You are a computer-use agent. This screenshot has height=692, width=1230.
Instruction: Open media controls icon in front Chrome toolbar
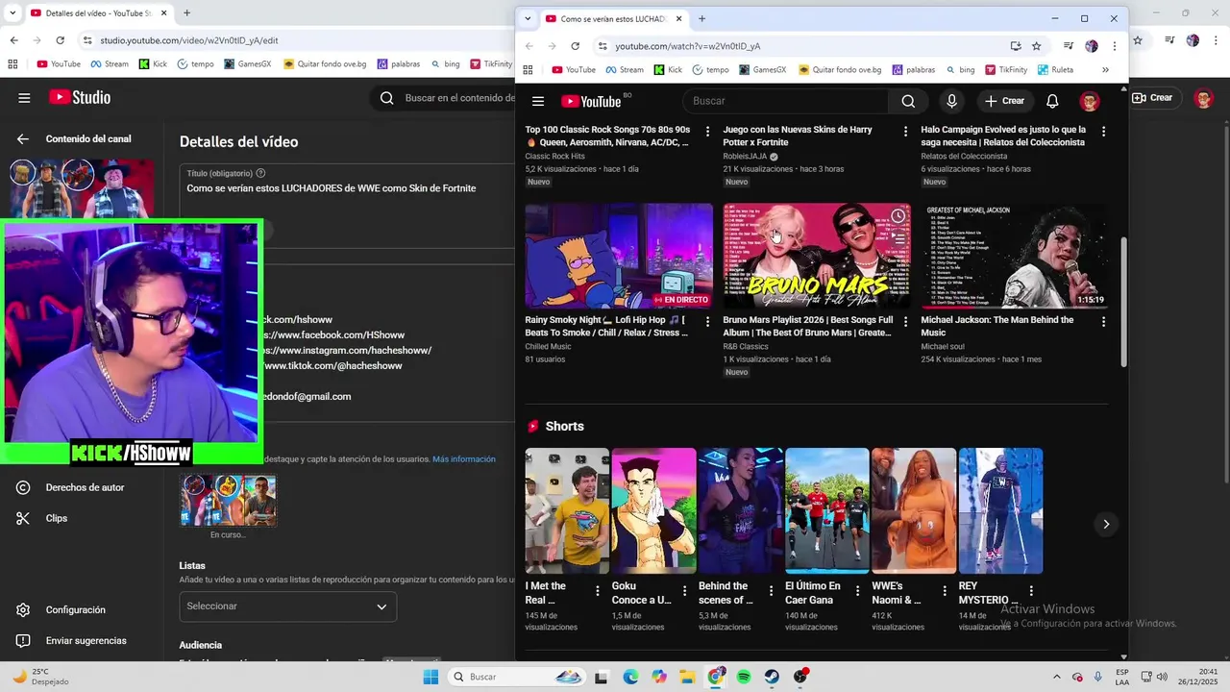click(x=1068, y=46)
